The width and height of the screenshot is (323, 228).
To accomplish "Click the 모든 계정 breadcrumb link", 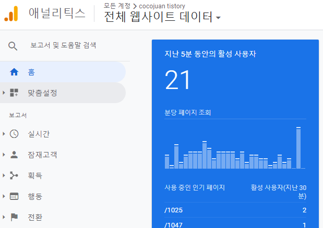I will (x=117, y=6).
